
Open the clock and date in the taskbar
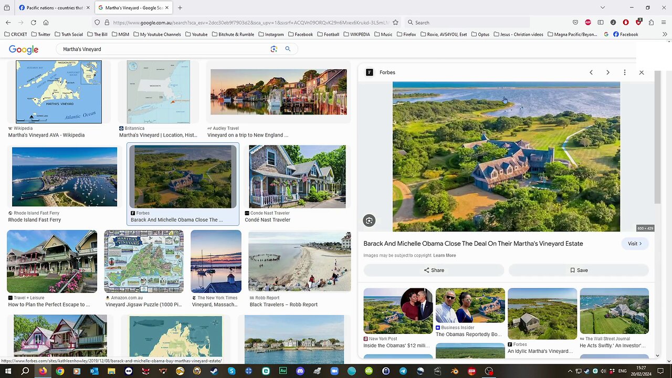pyautogui.click(x=642, y=371)
